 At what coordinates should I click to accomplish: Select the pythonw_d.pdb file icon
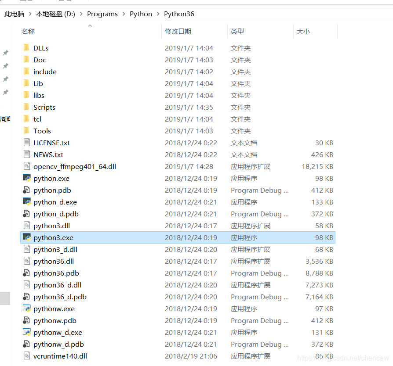click(26, 344)
